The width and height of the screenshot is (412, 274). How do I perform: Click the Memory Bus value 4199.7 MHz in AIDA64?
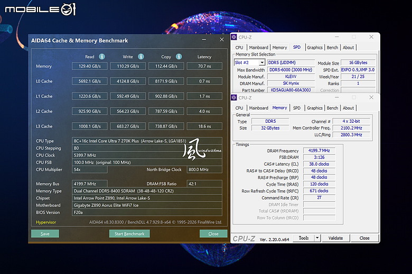click(x=90, y=184)
